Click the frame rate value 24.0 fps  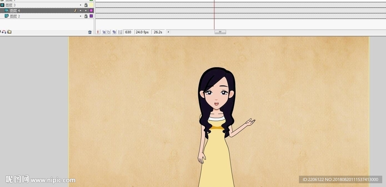click(x=142, y=32)
